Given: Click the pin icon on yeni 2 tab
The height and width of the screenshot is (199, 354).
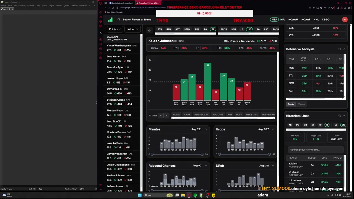Looking at the screenshot, I should click(x=9, y=9).
